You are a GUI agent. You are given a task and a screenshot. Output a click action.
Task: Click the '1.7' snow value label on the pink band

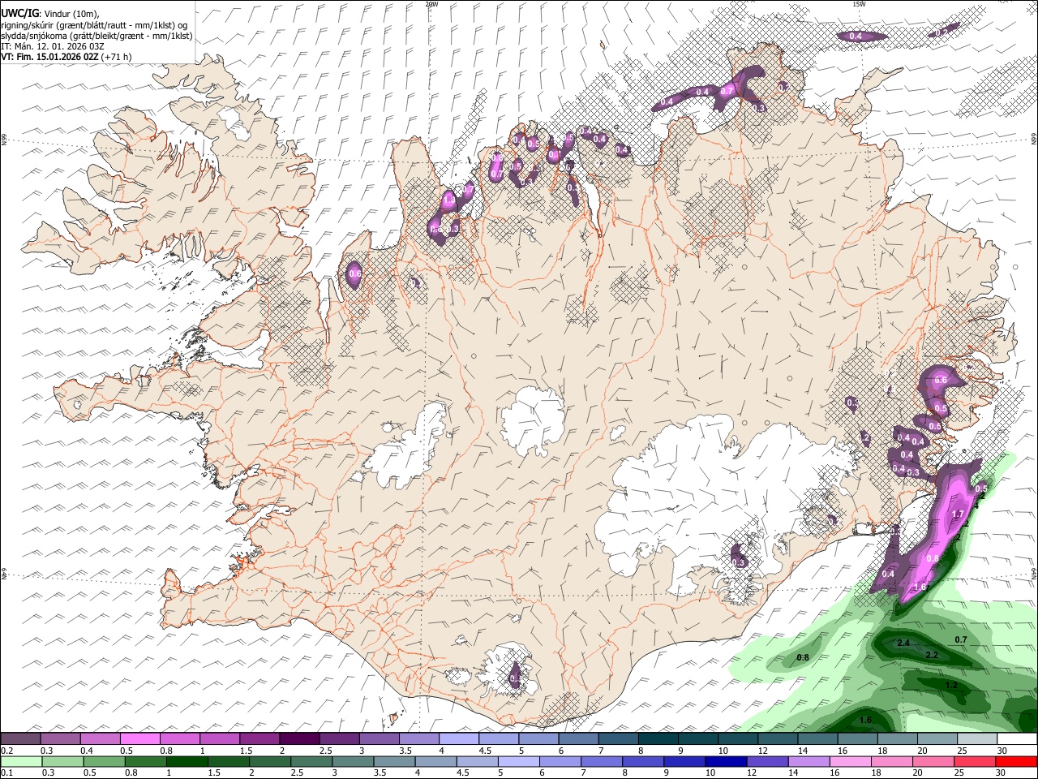[957, 514]
